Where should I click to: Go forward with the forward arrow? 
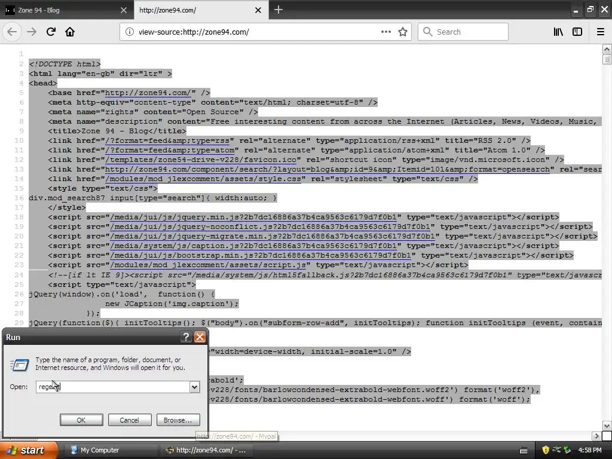(32, 32)
